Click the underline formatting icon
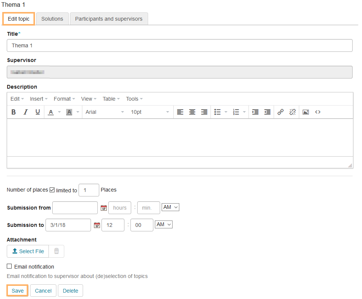 (x=38, y=112)
